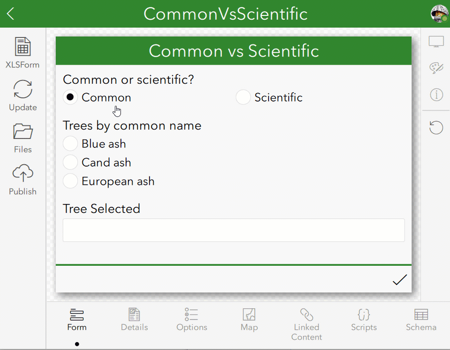Select the Common radio option

(x=70, y=97)
